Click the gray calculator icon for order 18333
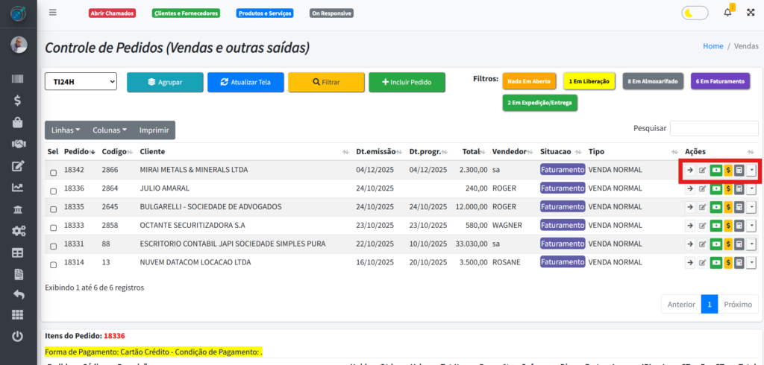 (x=739, y=226)
